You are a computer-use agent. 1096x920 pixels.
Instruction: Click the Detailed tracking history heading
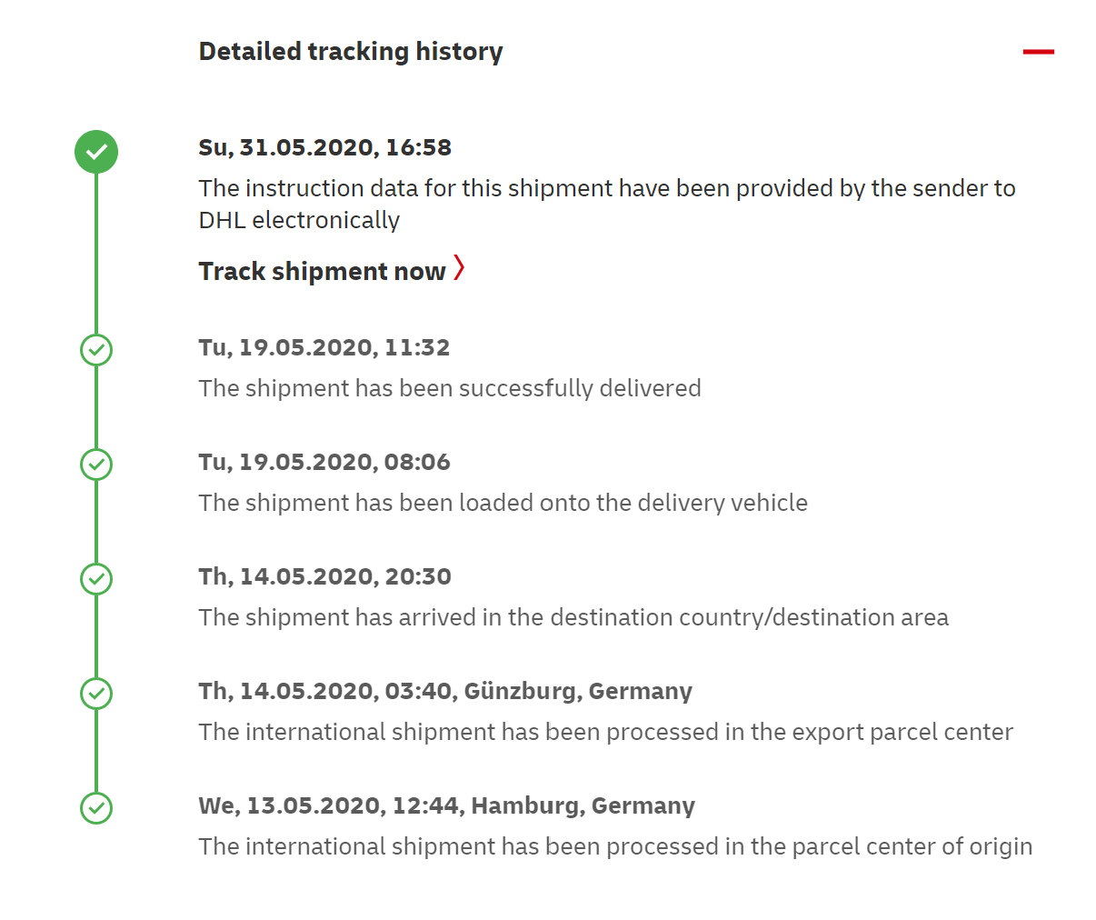351,52
